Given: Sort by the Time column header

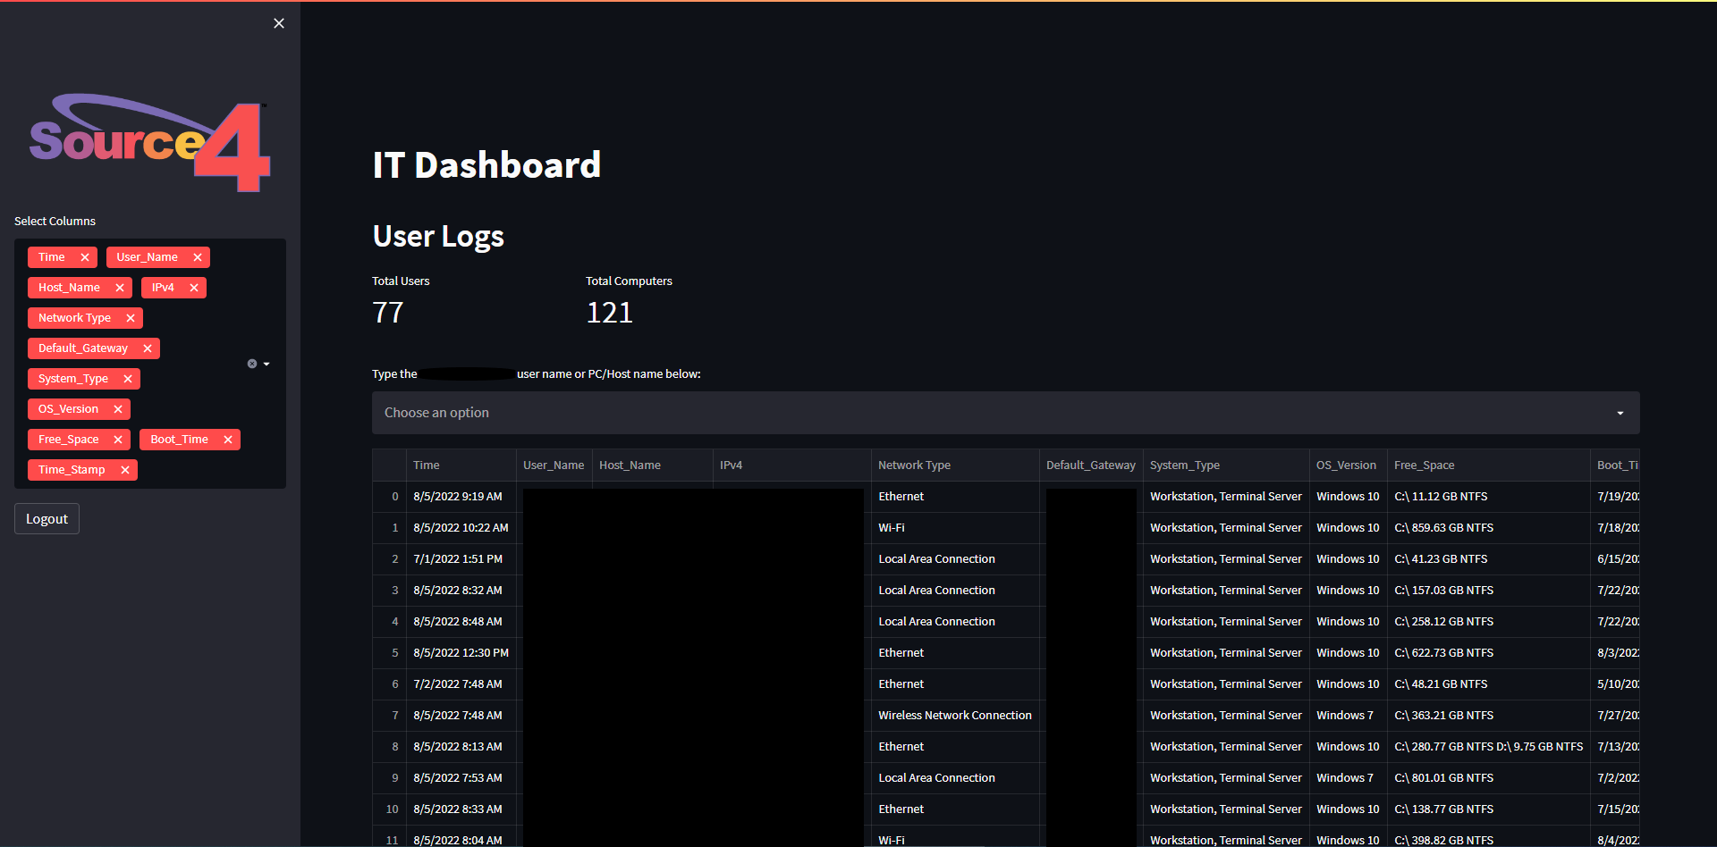Looking at the screenshot, I should point(461,465).
